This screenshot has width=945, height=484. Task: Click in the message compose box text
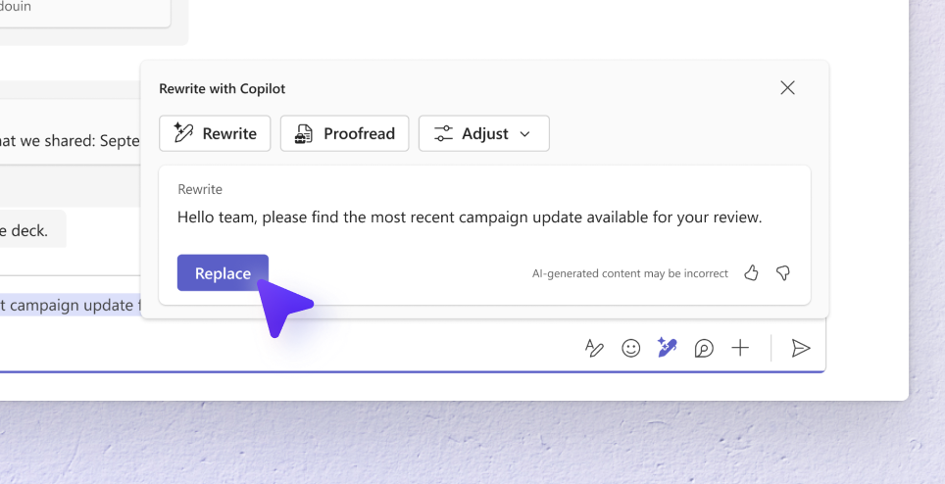click(x=71, y=306)
